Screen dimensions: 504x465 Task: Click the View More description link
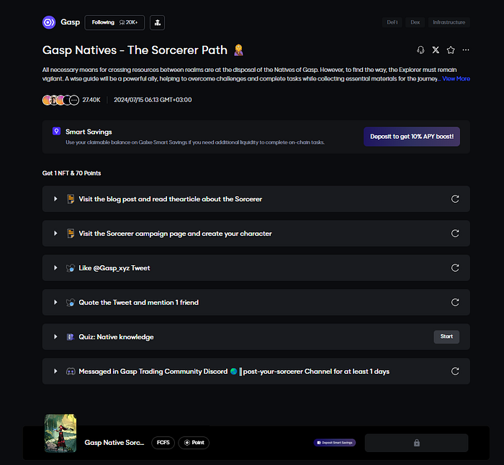pos(456,78)
